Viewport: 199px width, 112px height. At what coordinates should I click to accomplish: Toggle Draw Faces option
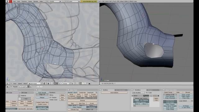(x=170, y=101)
